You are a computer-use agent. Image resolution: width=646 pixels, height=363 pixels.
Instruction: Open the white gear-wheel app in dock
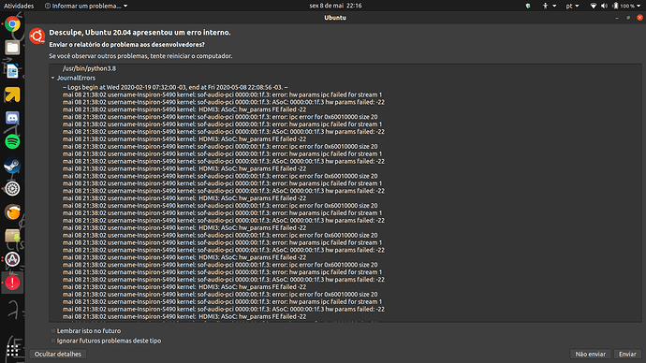[12, 189]
